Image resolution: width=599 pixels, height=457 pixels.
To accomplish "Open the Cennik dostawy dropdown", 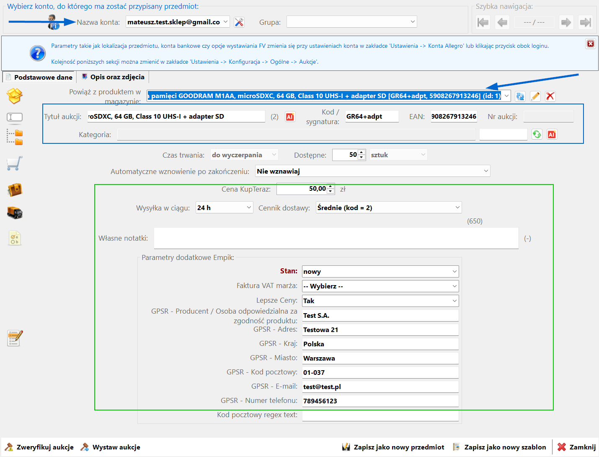I will [x=457, y=208].
